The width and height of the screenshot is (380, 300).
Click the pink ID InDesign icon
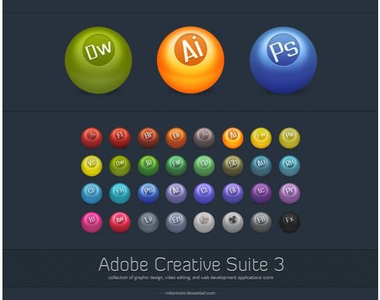pos(91,222)
